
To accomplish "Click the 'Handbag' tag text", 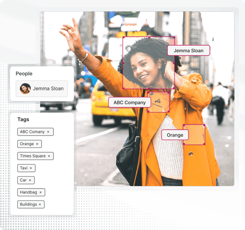I will (x=28, y=192).
